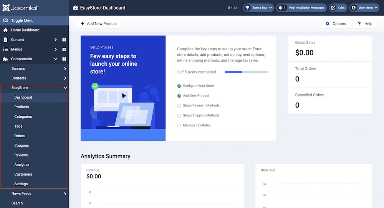Click the notifications bell icon
Image resolution: width=384 pixels, height=208 pixels.
click(x=281, y=8)
